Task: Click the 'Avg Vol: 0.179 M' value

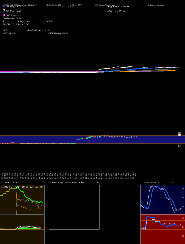Action: [x=118, y=7]
